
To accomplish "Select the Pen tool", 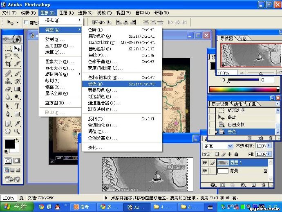I will pos(8,114).
